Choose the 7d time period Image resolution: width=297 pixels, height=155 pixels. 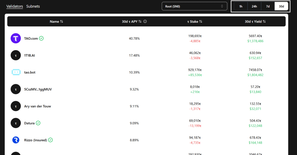tap(268, 6)
